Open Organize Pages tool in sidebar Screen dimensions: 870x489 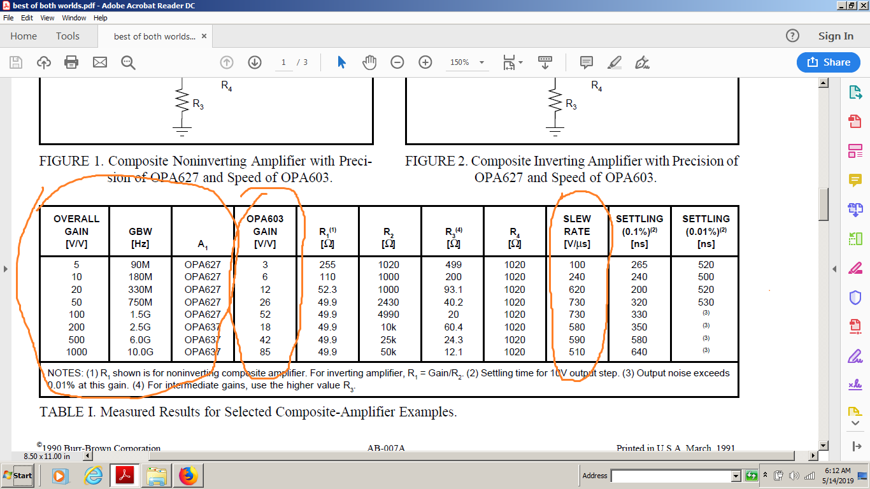pos(855,239)
